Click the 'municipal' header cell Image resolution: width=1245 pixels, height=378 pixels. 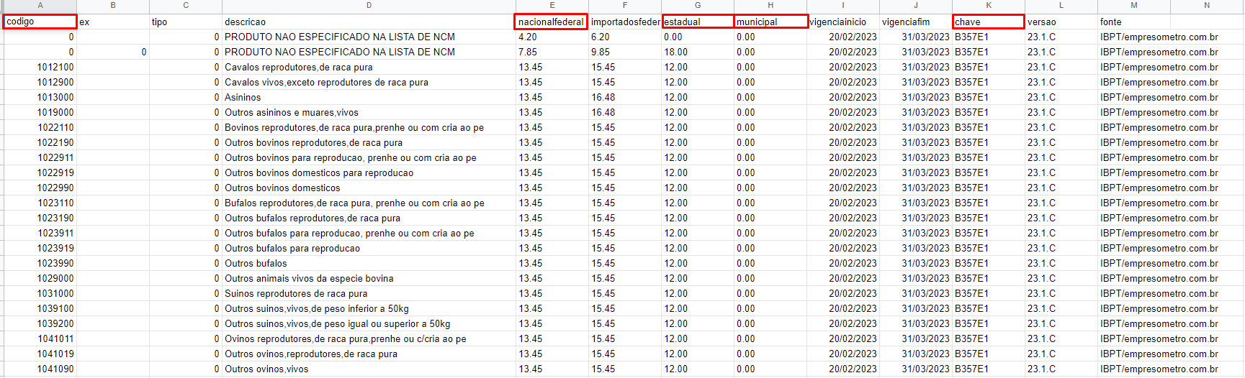(770, 22)
